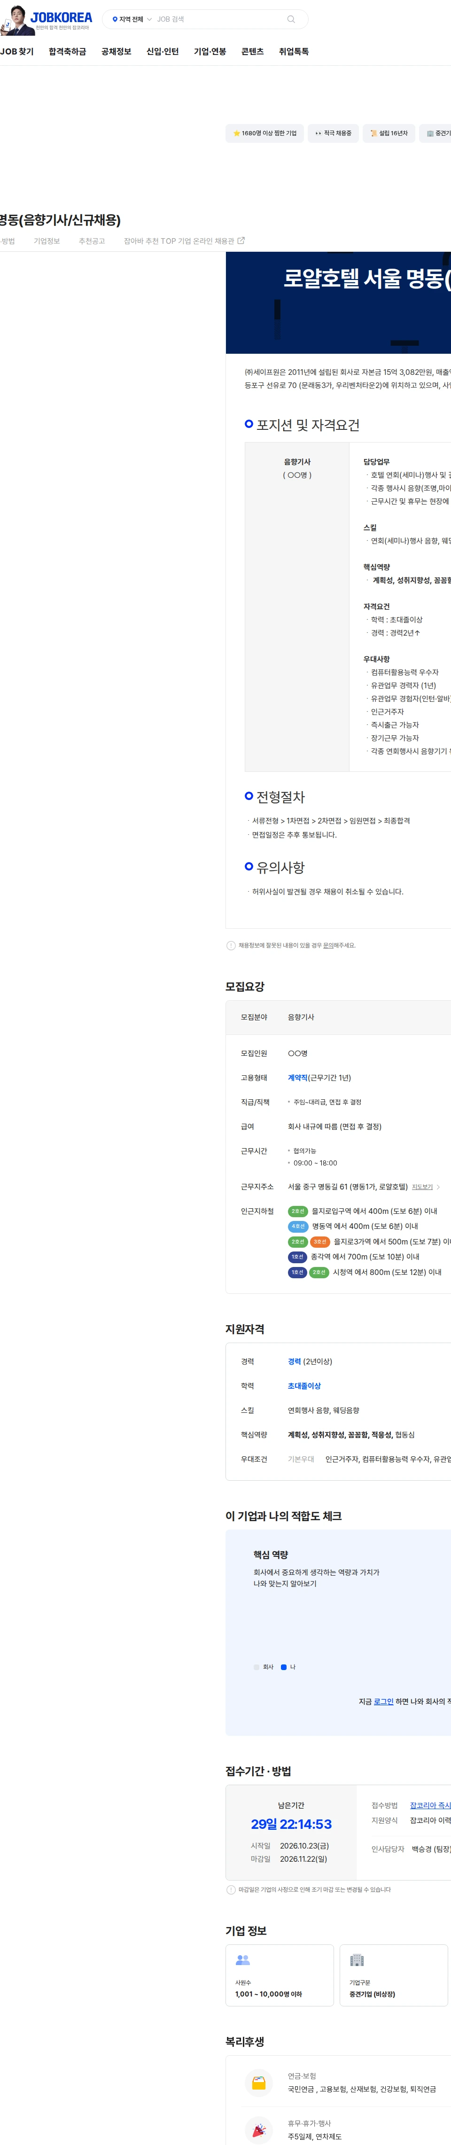Click the 나 legend marker
Viewport: 451px width, 2145px height.
pyautogui.click(x=284, y=1667)
